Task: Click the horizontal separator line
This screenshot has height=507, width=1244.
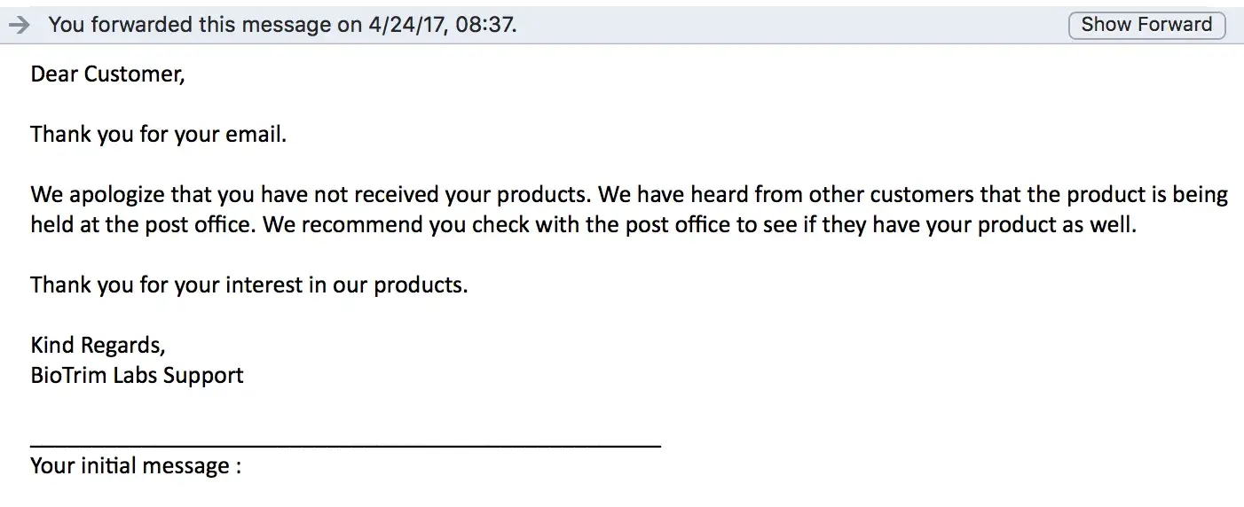Action: tap(345, 446)
